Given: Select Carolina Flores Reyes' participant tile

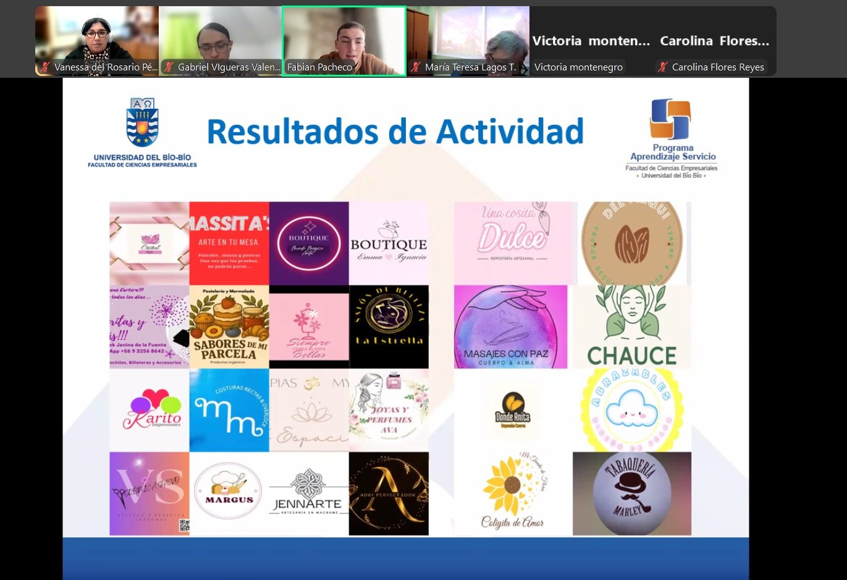Looking at the screenshot, I should tap(715, 41).
